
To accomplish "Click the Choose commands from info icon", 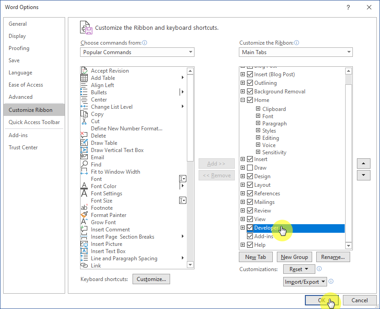I will point(145,43).
